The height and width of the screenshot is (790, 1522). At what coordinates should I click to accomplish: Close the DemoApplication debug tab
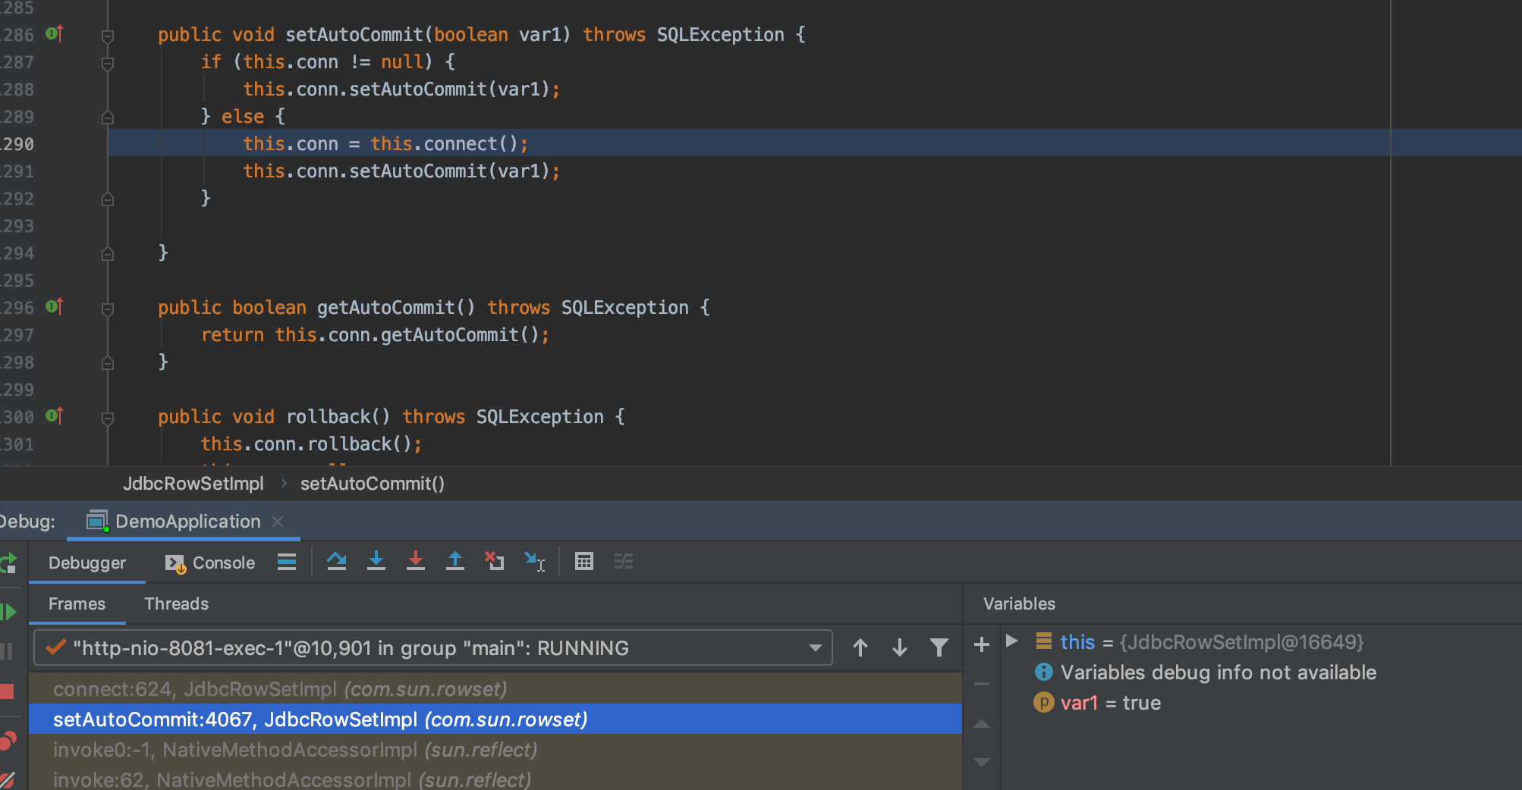pyautogui.click(x=278, y=522)
